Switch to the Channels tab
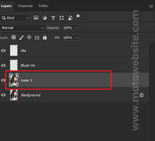This screenshot has height=141, width=155. [25, 6]
